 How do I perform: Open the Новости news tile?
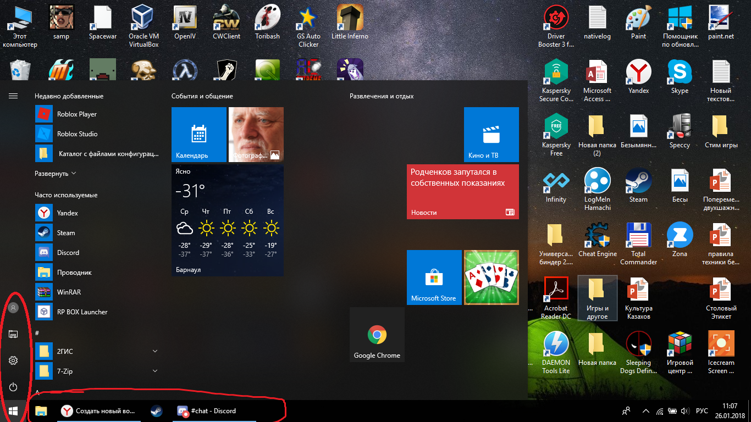point(463,192)
